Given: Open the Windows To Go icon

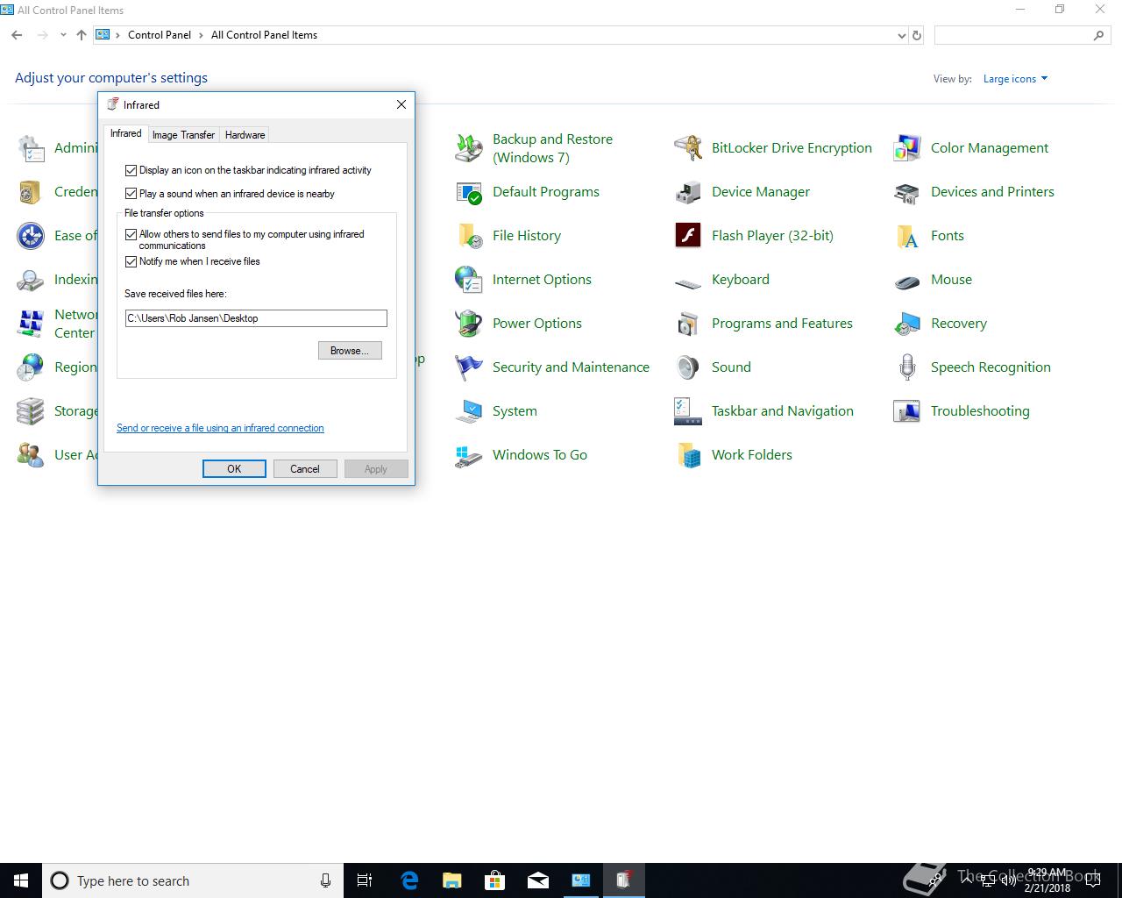Looking at the screenshot, I should point(469,455).
